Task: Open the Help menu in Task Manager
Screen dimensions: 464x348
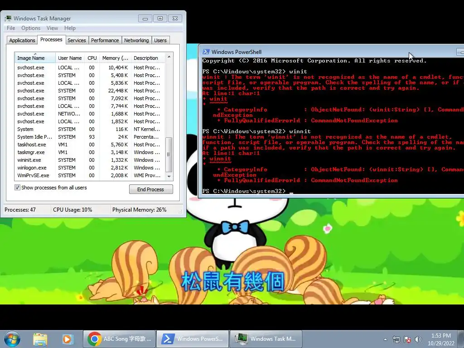Action: coord(70,28)
